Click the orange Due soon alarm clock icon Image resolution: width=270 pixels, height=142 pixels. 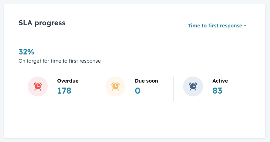click(x=115, y=86)
